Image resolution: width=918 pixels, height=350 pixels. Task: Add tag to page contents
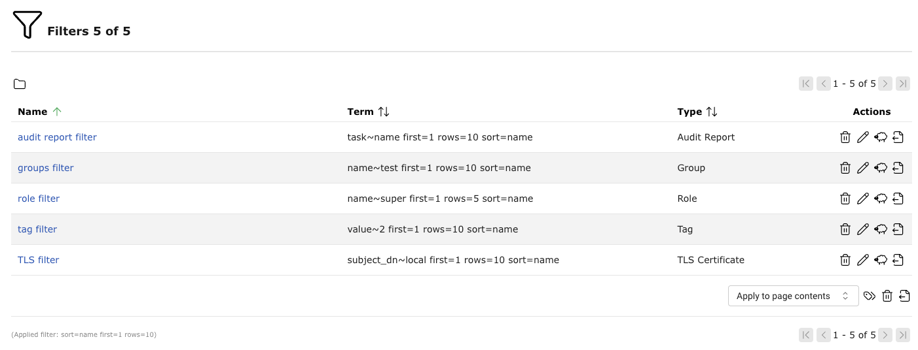click(869, 296)
